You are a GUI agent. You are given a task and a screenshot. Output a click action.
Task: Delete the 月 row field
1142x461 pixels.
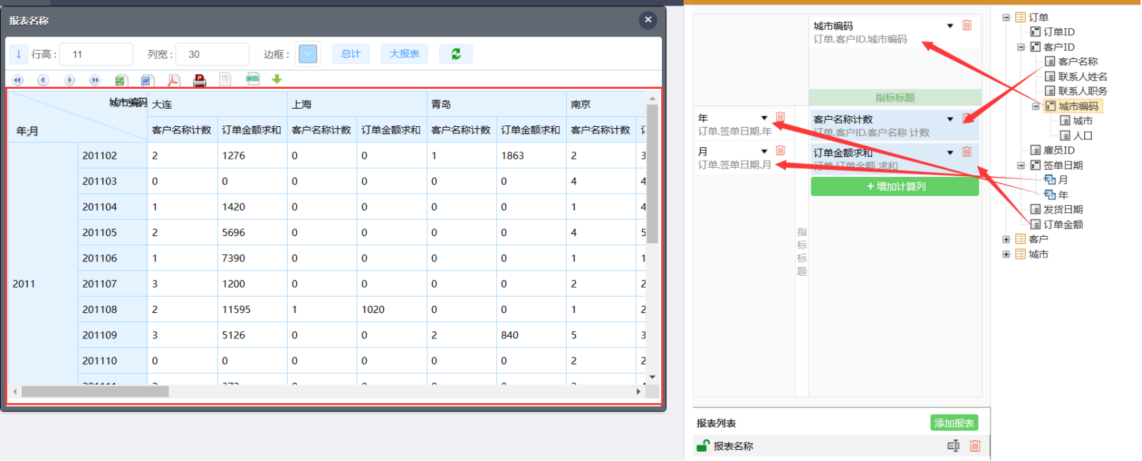tap(780, 151)
